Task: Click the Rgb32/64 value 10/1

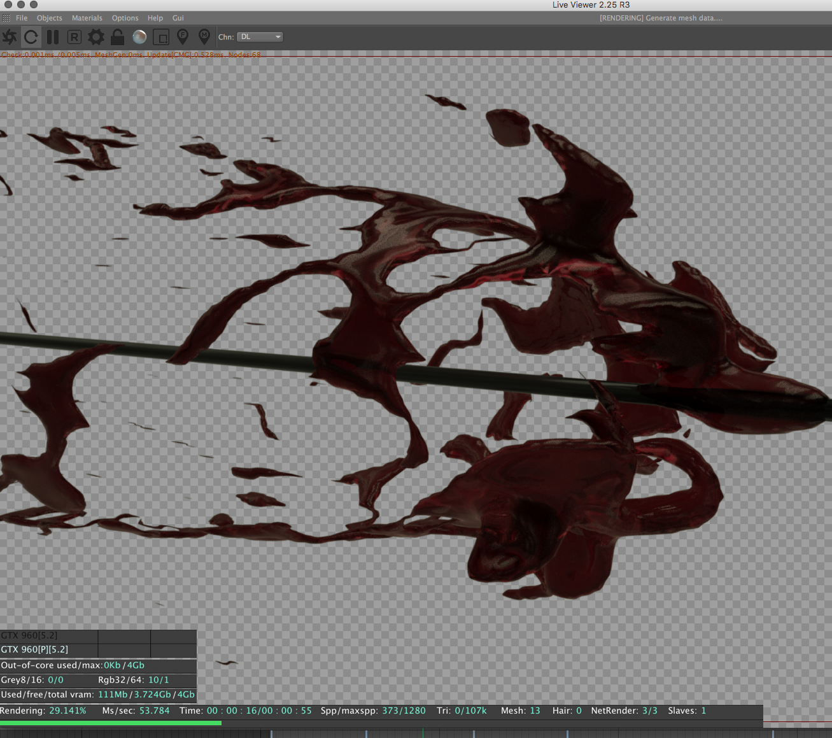Action: pyautogui.click(x=159, y=680)
